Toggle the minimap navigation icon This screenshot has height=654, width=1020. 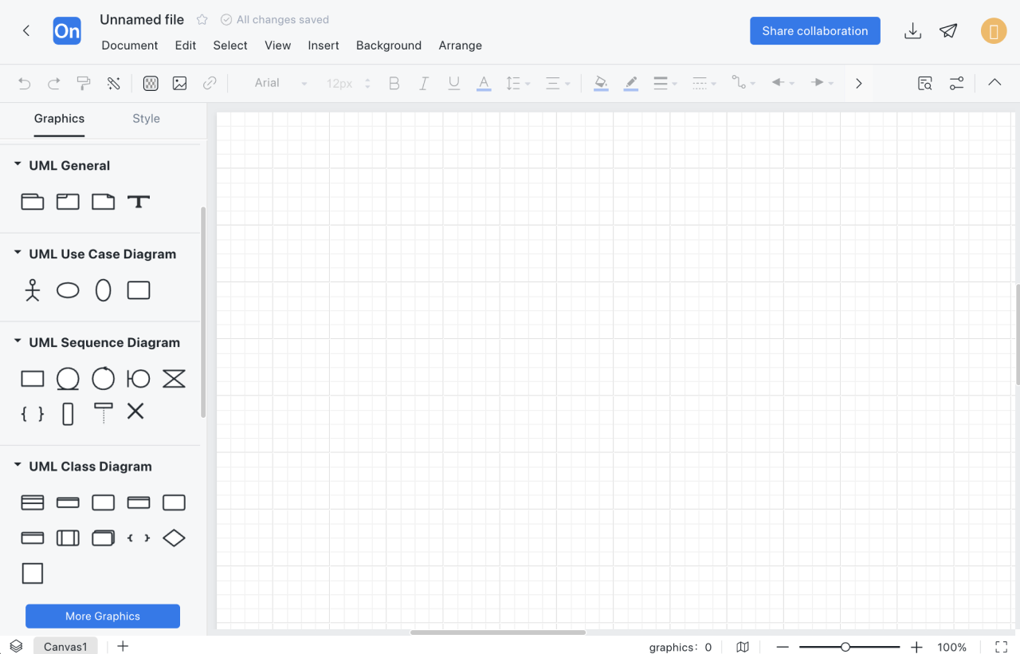pyautogui.click(x=743, y=647)
